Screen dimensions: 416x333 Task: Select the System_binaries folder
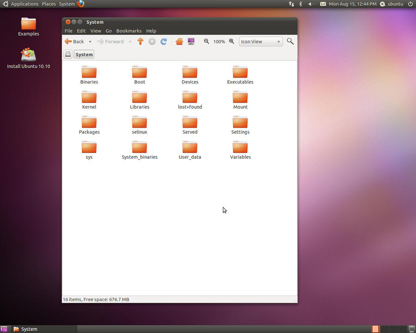[x=140, y=150]
